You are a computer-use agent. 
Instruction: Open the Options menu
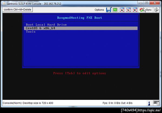pyautogui.click(x=99, y=10)
